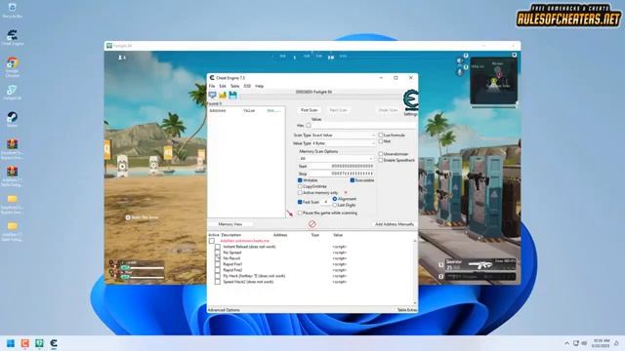
Task: Click the weapon icon in game HUD
Action: 479,264
